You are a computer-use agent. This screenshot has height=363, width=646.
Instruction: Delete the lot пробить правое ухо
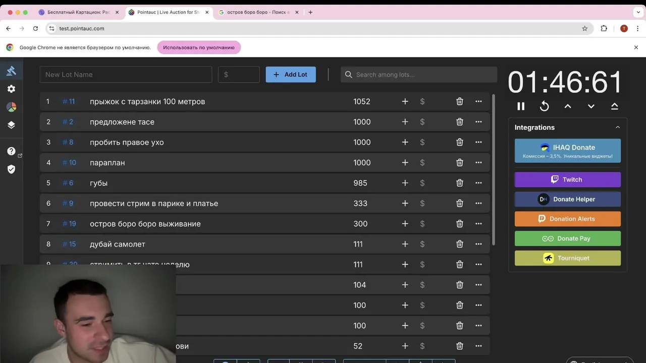(460, 142)
